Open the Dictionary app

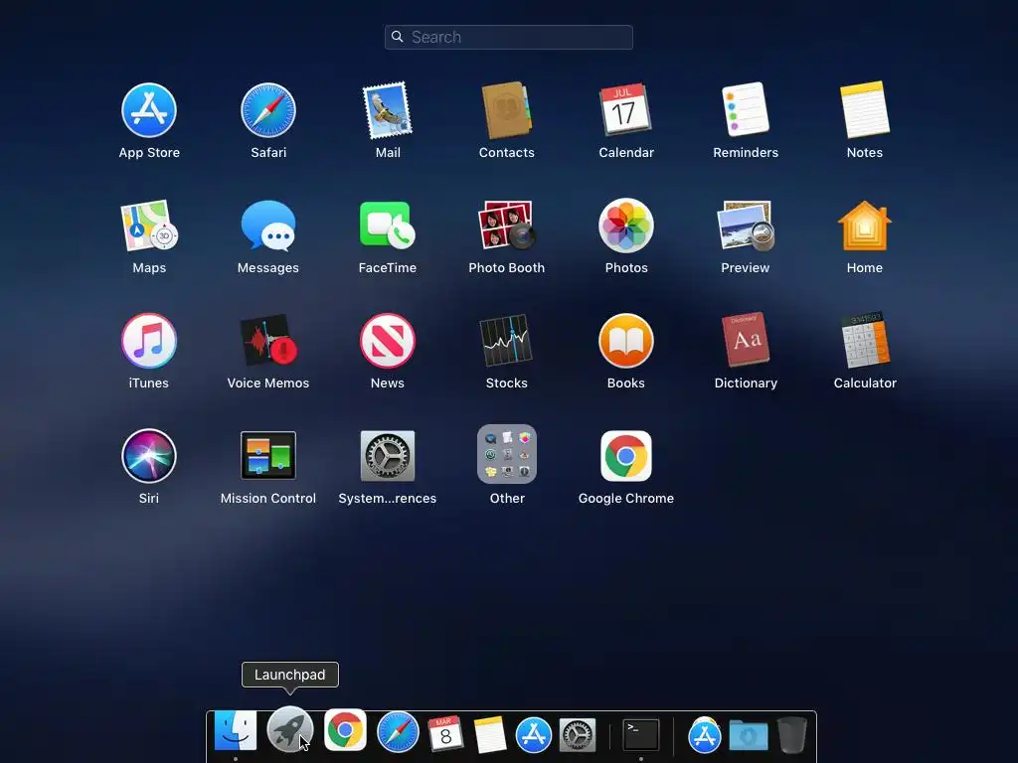coord(746,340)
